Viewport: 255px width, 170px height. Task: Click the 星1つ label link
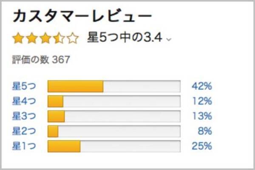click(24, 146)
